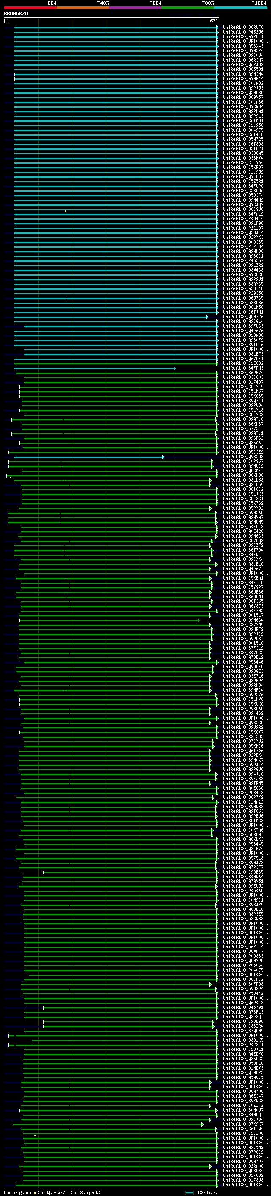Click the green alignment bar for UniRef100_C9DE90
271x1196 pixels.
click(x=129, y=1022)
